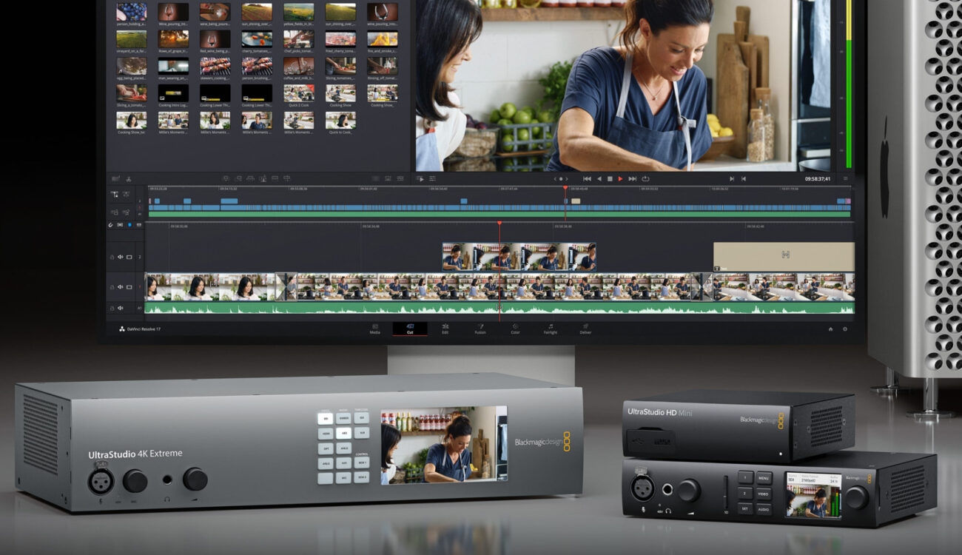Click previous edit icon near timecode
The width and height of the screenshot is (962, 555).
click(744, 178)
